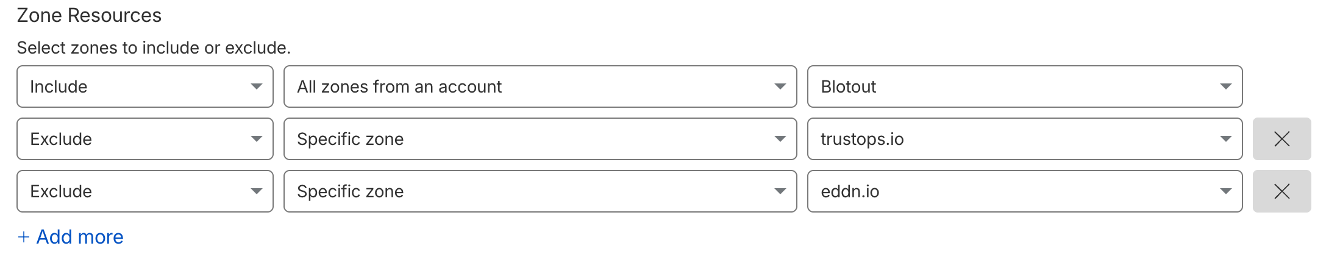Click the plus icon beside Add more

24,237
